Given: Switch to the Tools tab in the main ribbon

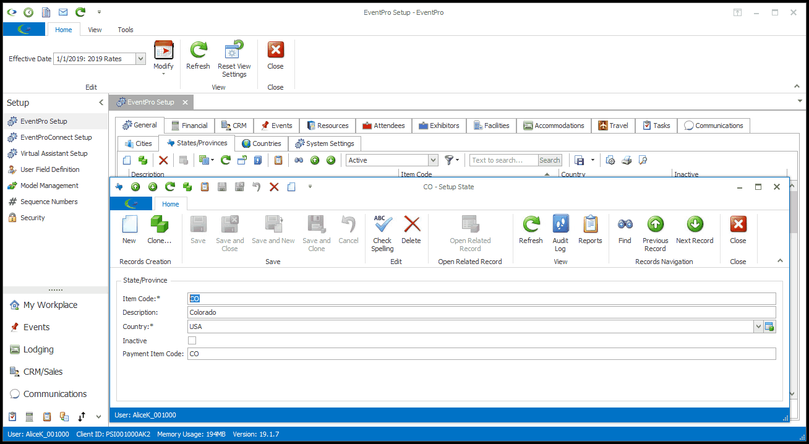Looking at the screenshot, I should point(126,30).
